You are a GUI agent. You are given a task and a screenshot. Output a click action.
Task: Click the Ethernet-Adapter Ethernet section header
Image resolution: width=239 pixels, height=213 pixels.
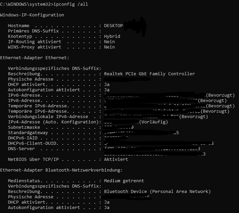pos(35,58)
